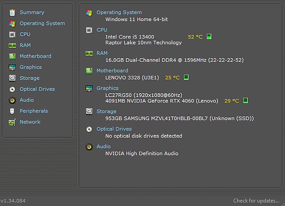Select the Network card icon in sidebar
Image resolution: width=285 pixels, height=206 pixels.
[12, 122]
